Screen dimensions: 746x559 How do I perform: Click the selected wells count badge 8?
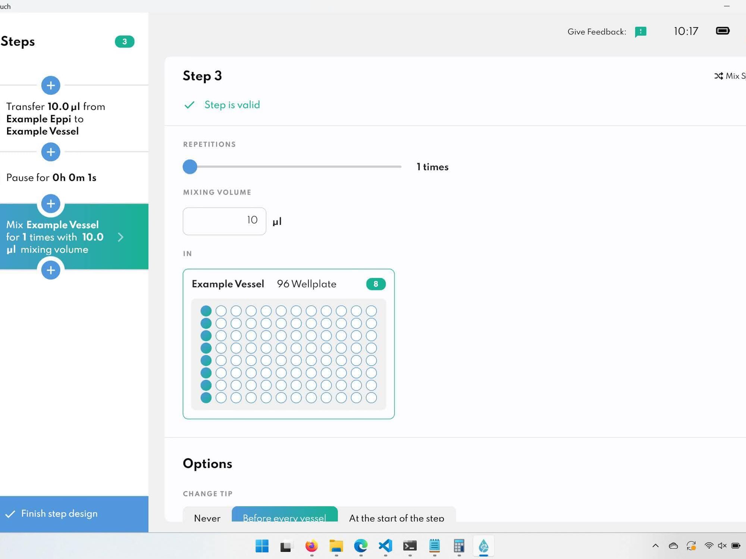376,284
